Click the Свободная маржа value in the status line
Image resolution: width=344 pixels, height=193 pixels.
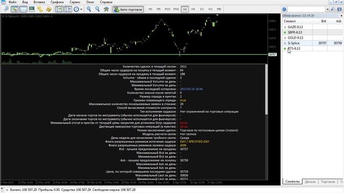coord(128,190)
